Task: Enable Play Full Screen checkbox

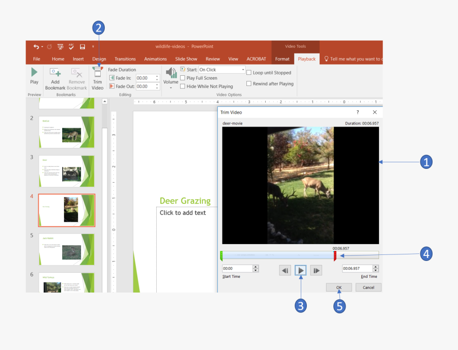Action: point(183,78)
